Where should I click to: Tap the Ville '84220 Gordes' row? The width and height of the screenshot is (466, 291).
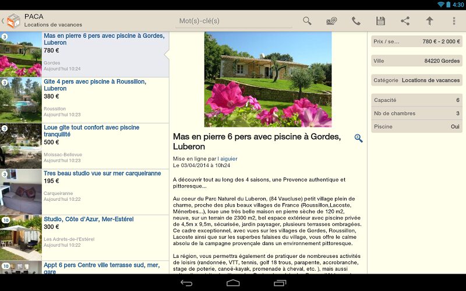tap(416, 61)
